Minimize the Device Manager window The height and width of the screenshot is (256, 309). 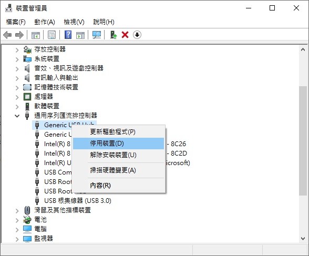click(x=249, y=8)
